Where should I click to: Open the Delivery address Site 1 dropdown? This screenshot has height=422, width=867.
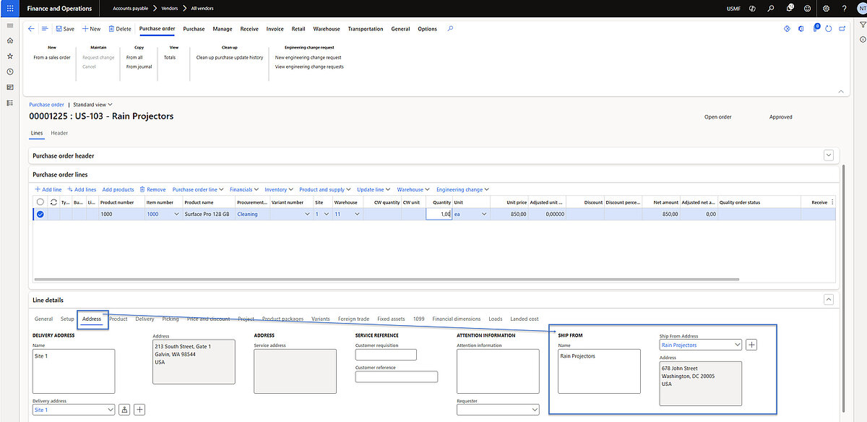pyautogui.click(x=110, y=410)
